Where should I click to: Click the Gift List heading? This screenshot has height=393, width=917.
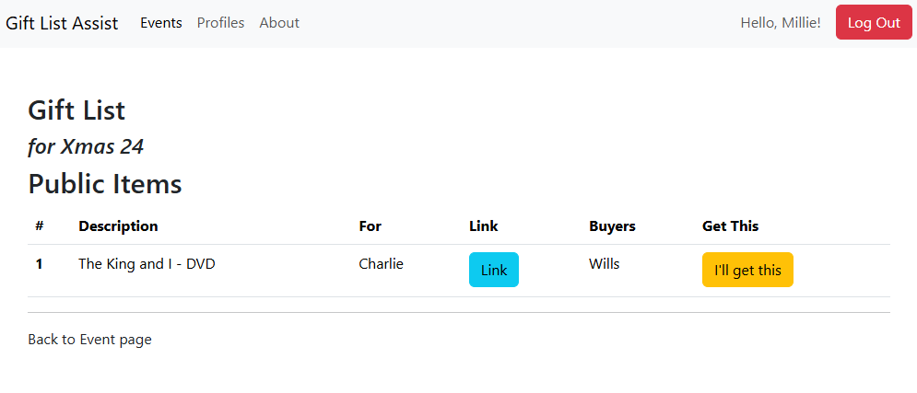pos(76,110)
